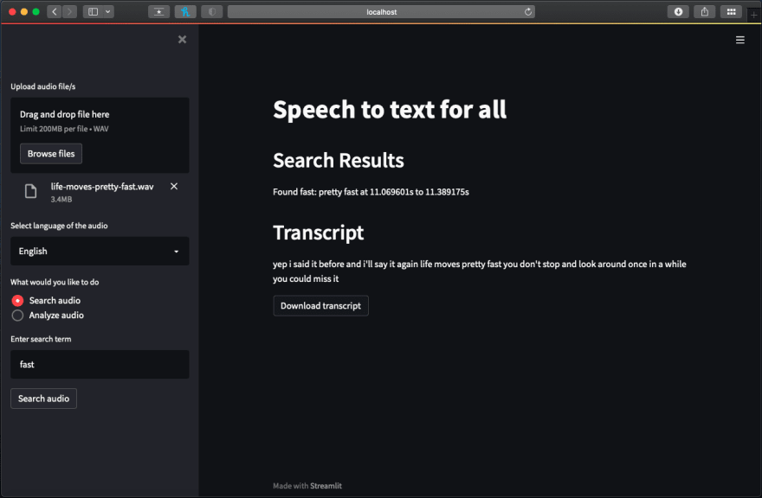
Task: Open the Streamlit hamburger menu
Action: click(739, 40)
